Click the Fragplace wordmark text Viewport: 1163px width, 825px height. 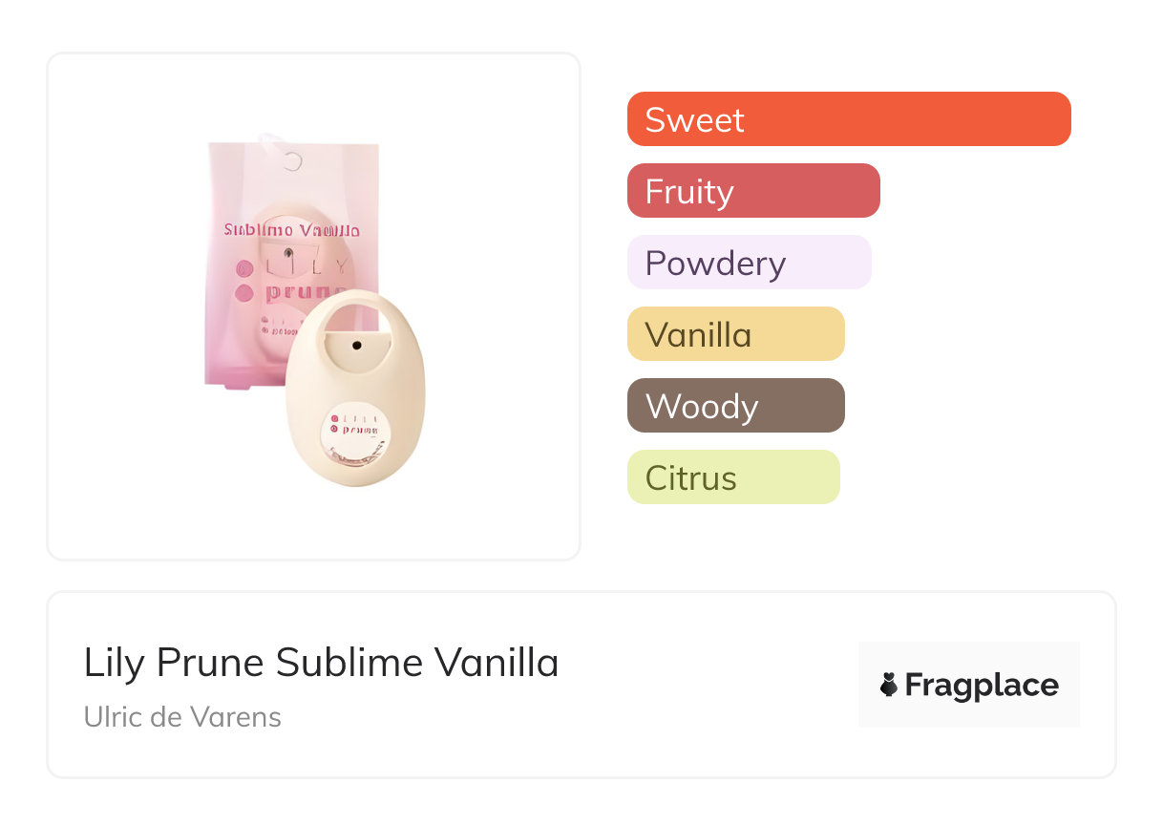(981, 685)
